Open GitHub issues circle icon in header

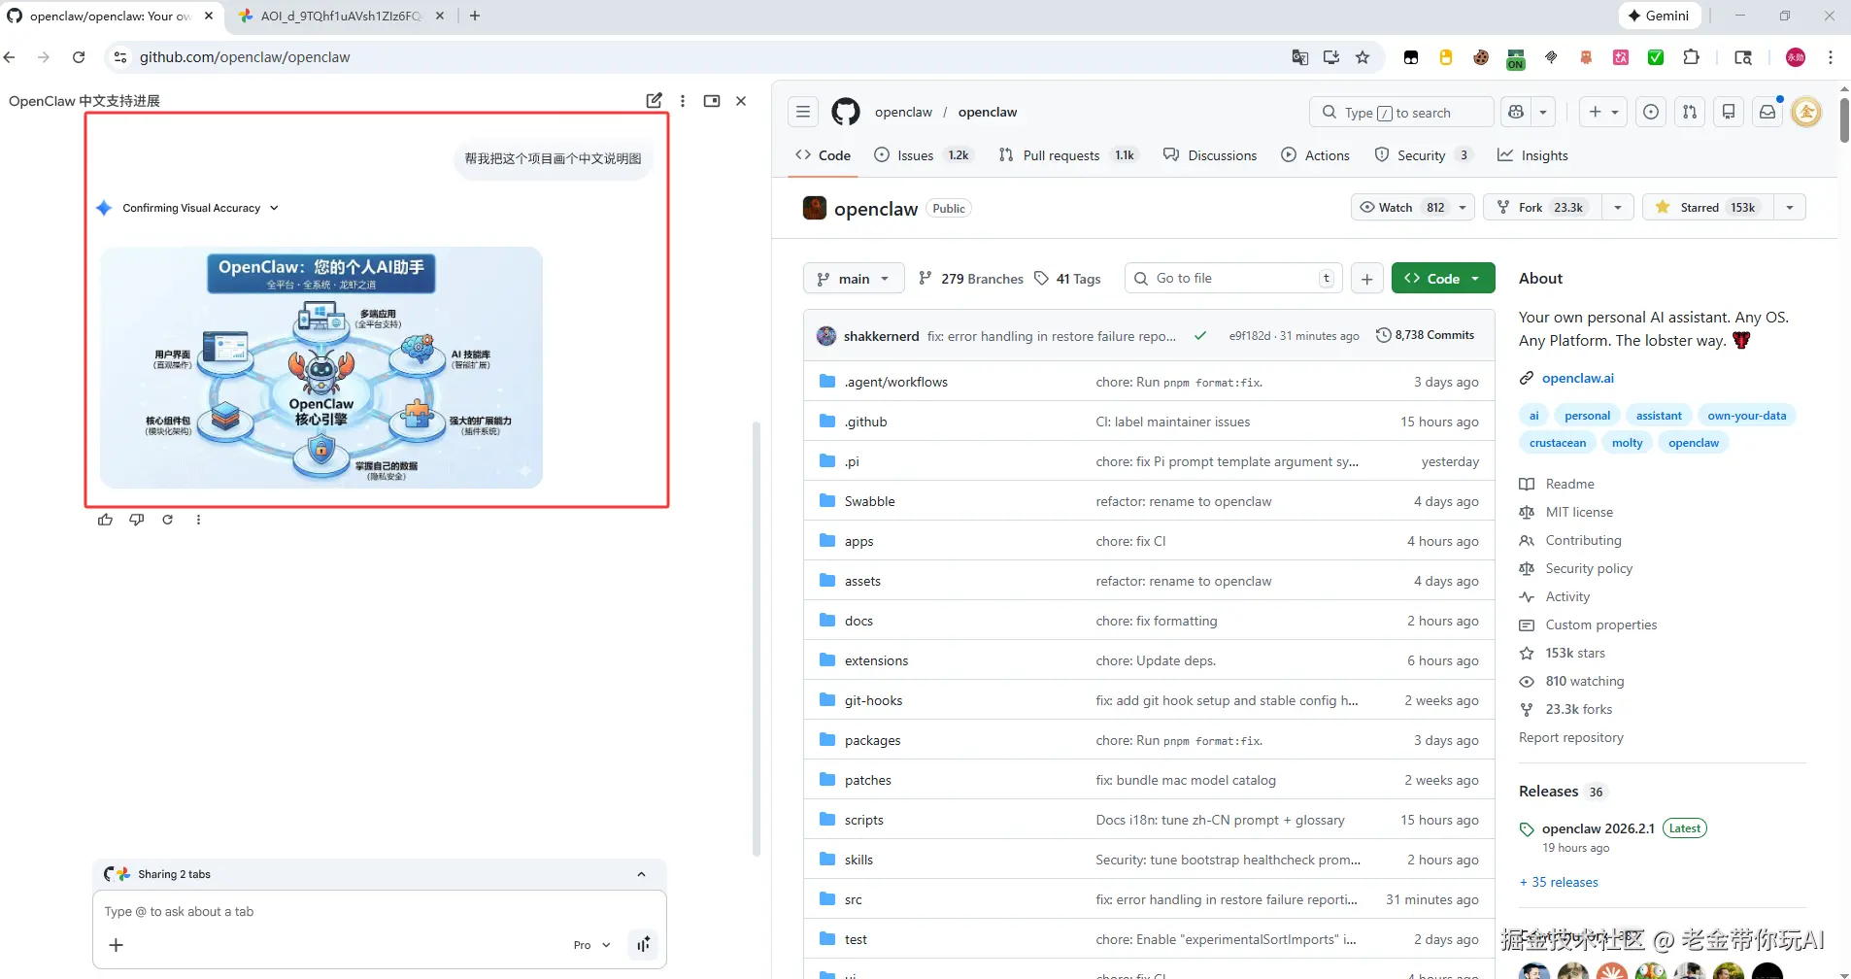coord(1651,112)
